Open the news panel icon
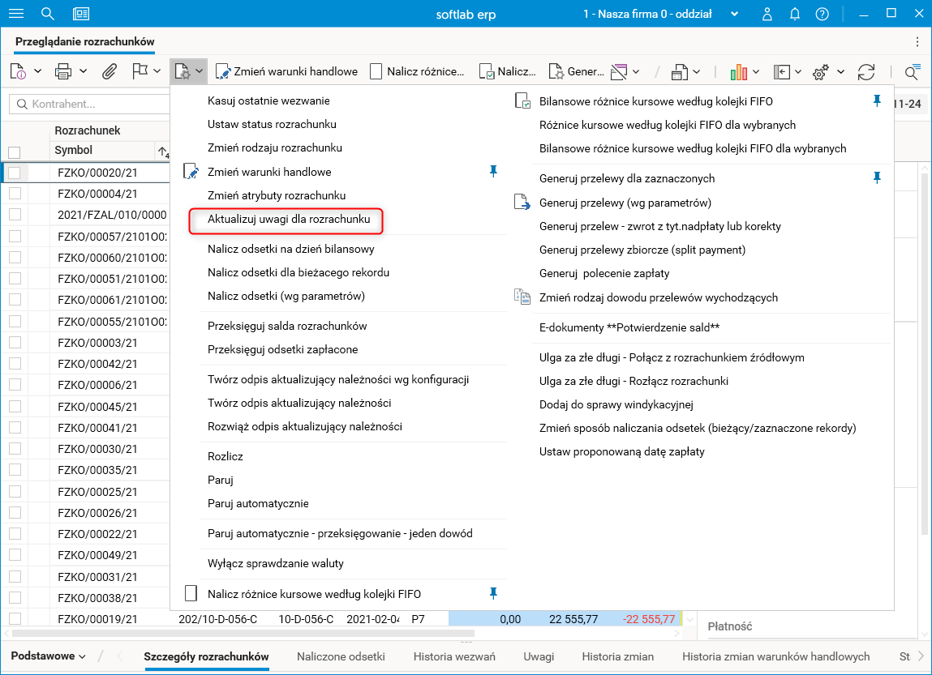Viewport: 932px width, 675px height. (x=81, y=14)
